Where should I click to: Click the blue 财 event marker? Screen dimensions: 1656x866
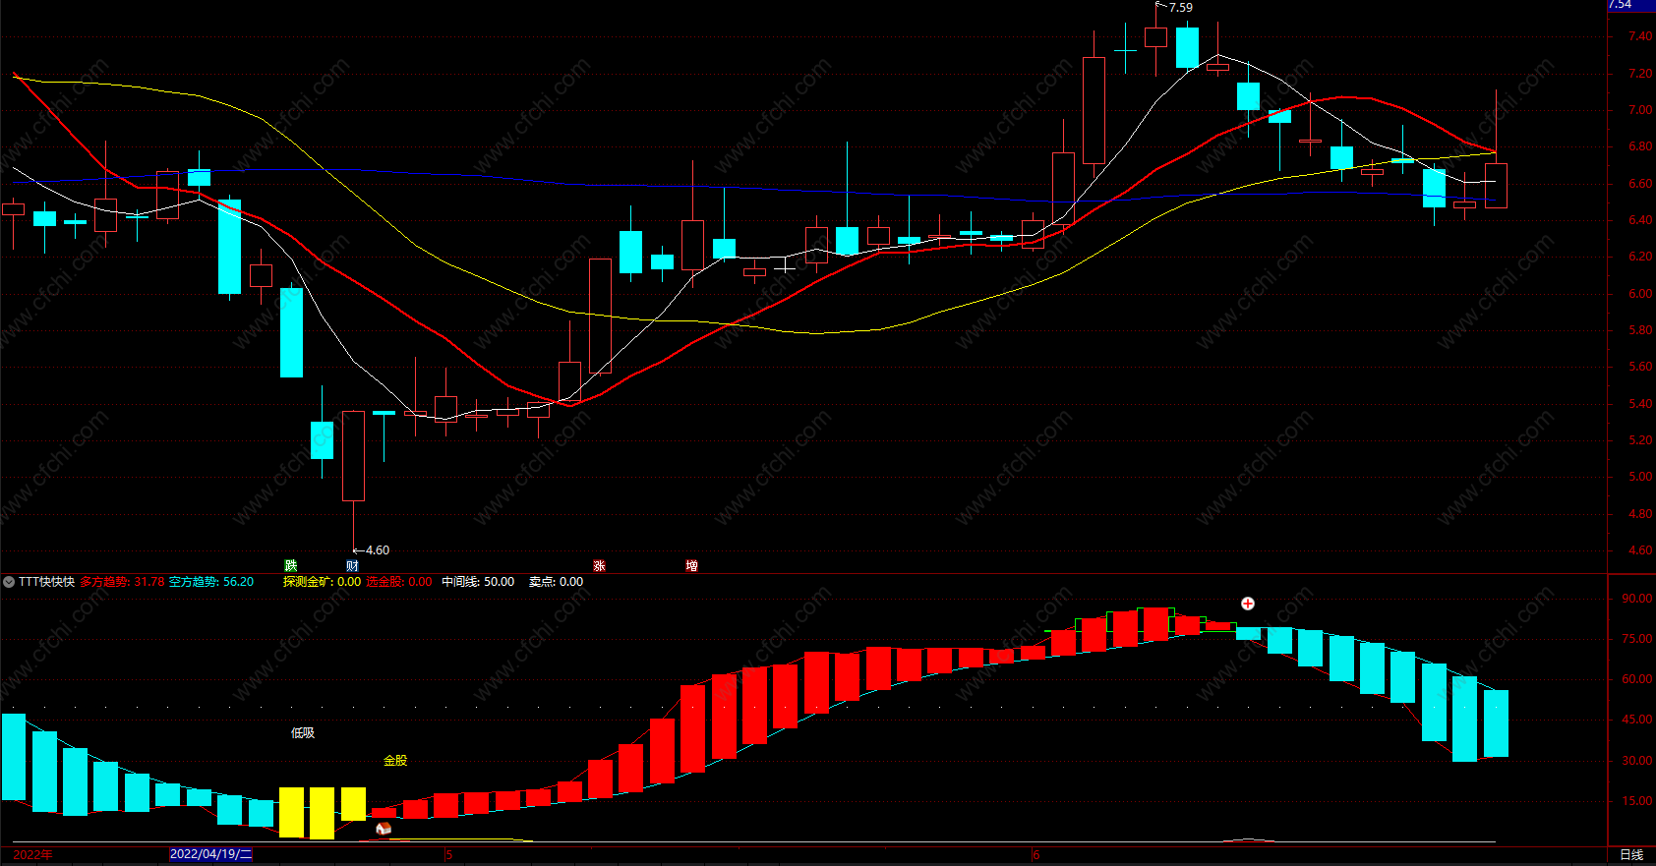pyautogui.click(x=352, y=566)
